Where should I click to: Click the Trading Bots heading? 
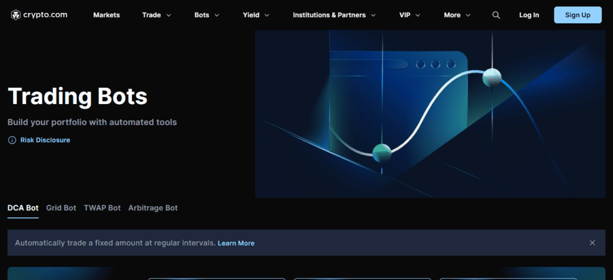(77, 96)
